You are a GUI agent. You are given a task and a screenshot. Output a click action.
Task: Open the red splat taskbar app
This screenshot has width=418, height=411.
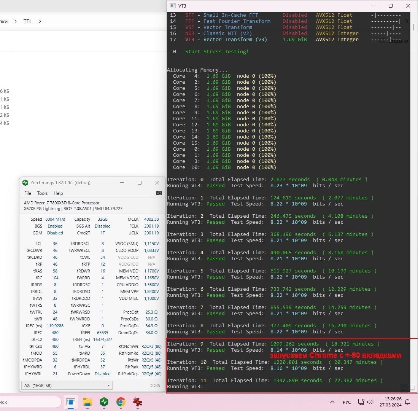pyautogui.click(x=138, y=402)
